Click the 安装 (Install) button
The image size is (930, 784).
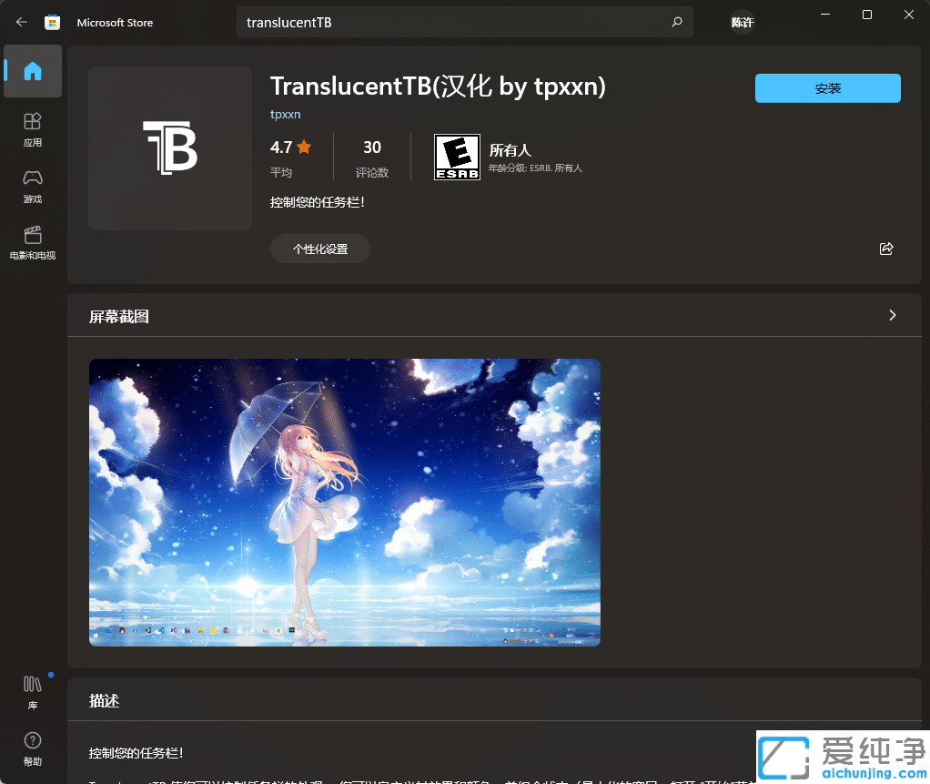click(826, 87)
